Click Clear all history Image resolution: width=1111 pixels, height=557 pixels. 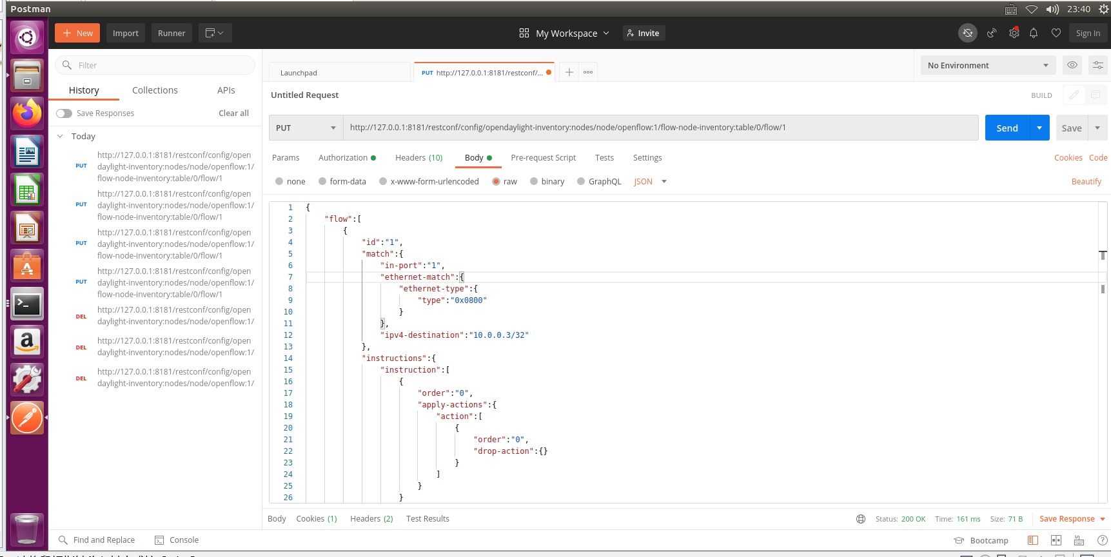(233, 113)
